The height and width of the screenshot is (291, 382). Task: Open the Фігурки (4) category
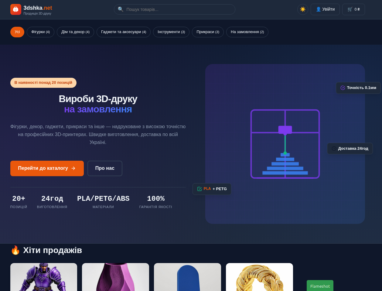[x=40, y=32]
